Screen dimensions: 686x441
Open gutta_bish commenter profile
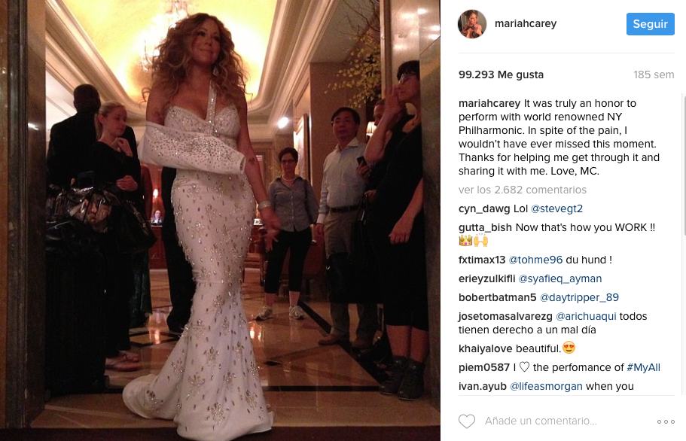(x=485, y=228)
